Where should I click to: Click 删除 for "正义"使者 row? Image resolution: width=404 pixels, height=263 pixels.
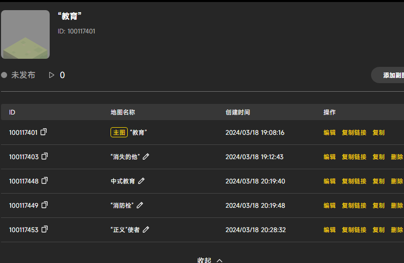[x=397, y=230]
